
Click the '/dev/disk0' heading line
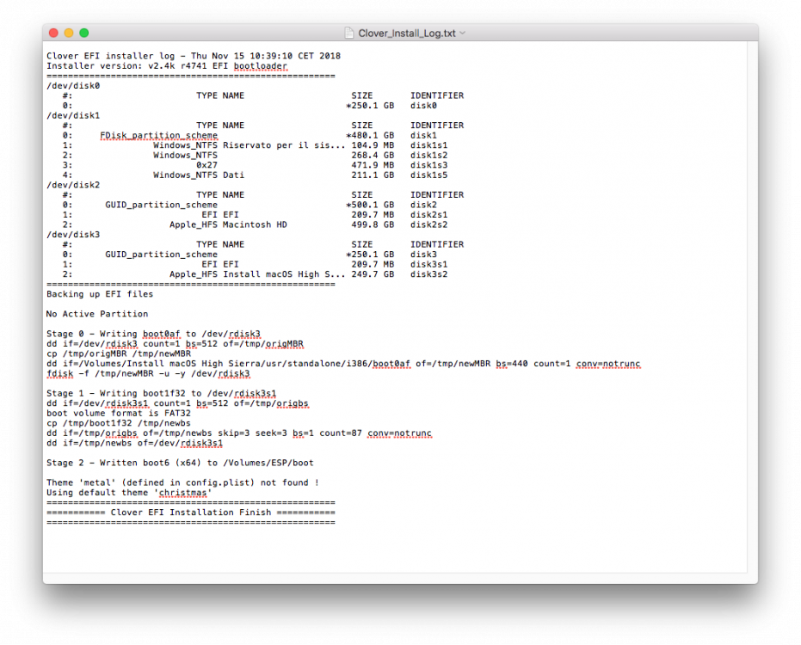(x=73, y=86)
